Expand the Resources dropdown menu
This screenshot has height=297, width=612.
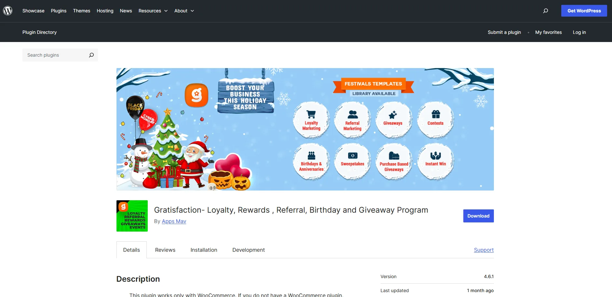[x=153, y=11]
